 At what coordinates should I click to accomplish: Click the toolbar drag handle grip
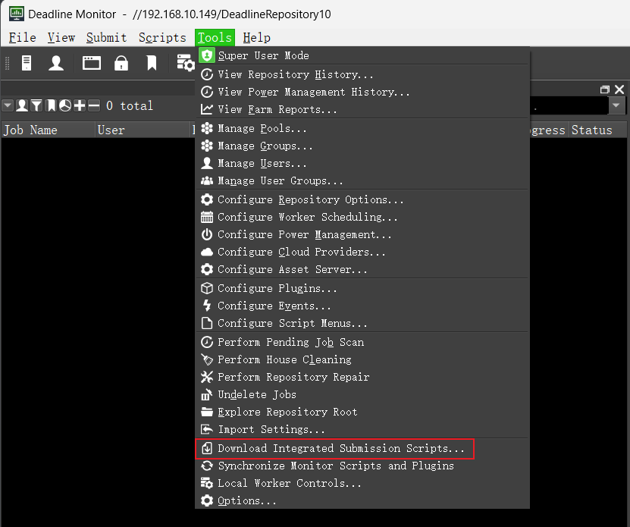point(7,64)
